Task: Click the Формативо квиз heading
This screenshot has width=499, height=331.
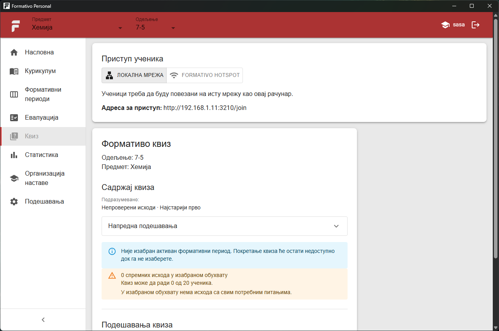Action: coord(136,144)
